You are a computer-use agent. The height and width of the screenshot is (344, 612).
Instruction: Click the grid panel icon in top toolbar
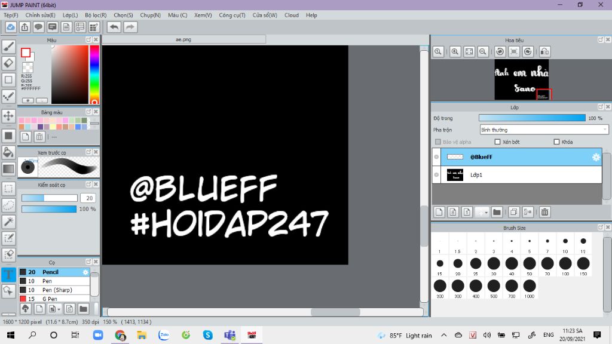[94, 27]
